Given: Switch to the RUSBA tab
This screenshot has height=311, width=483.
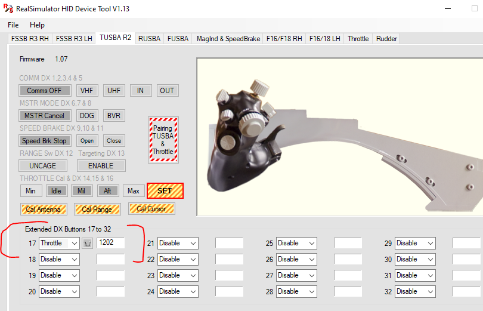Looking at the screenshot, I should pos(150,39).
